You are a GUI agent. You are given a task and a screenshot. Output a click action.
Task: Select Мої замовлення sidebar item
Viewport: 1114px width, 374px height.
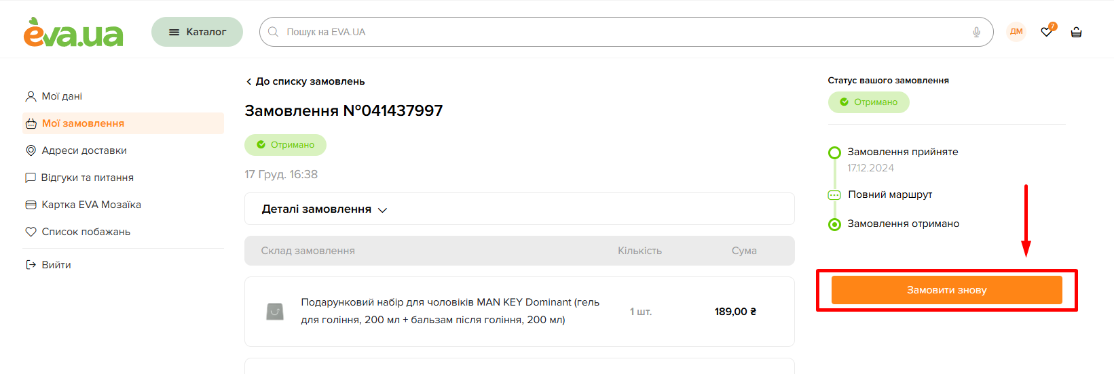click(123, 123)
